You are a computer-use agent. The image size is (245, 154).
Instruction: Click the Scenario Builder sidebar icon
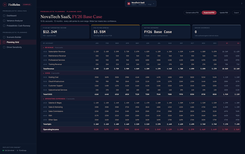click(4, 37)
